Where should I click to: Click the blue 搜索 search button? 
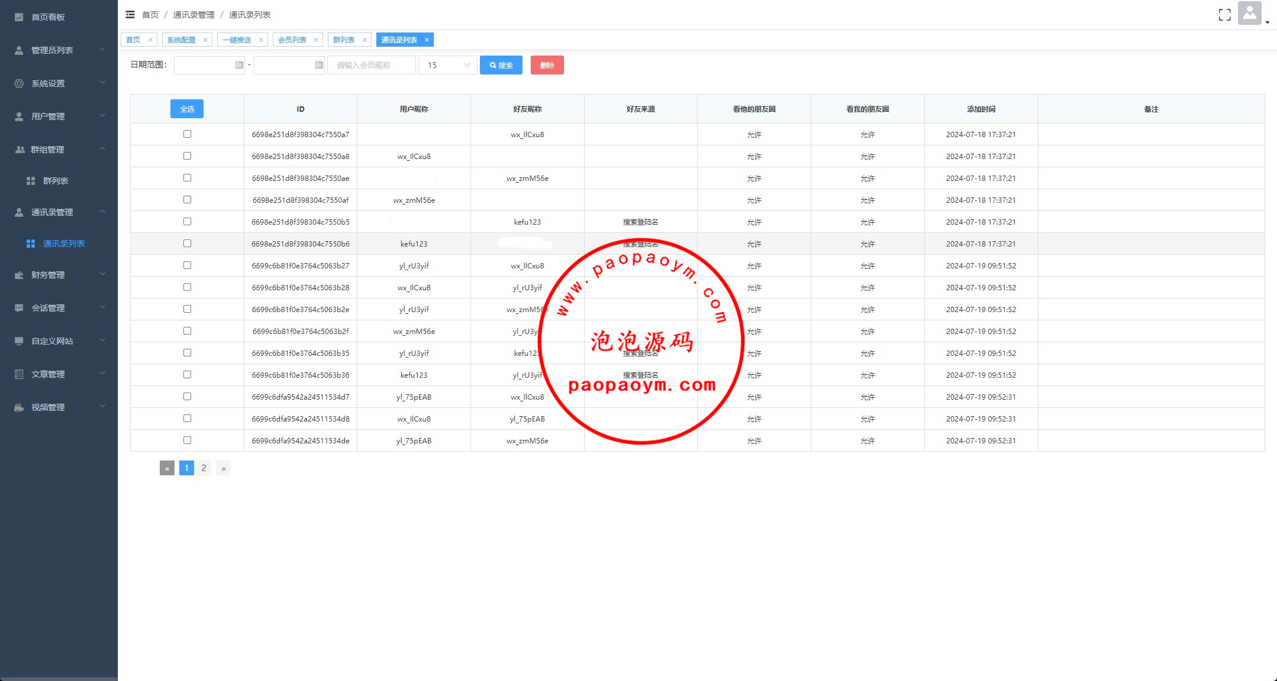[501, 65]
